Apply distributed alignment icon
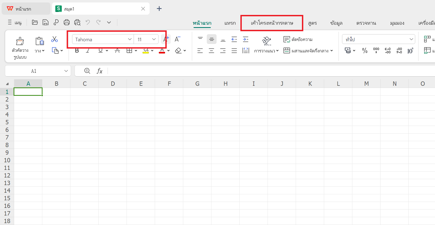 246,50
